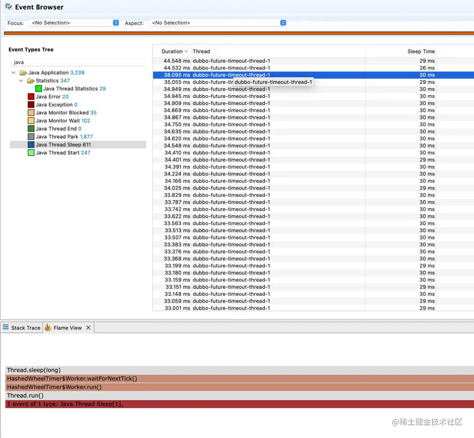Select the Thread.sleep(long) flame frame
Viewport: 474px width, 438px height.
pyautogui.click(x=240, y=370)
